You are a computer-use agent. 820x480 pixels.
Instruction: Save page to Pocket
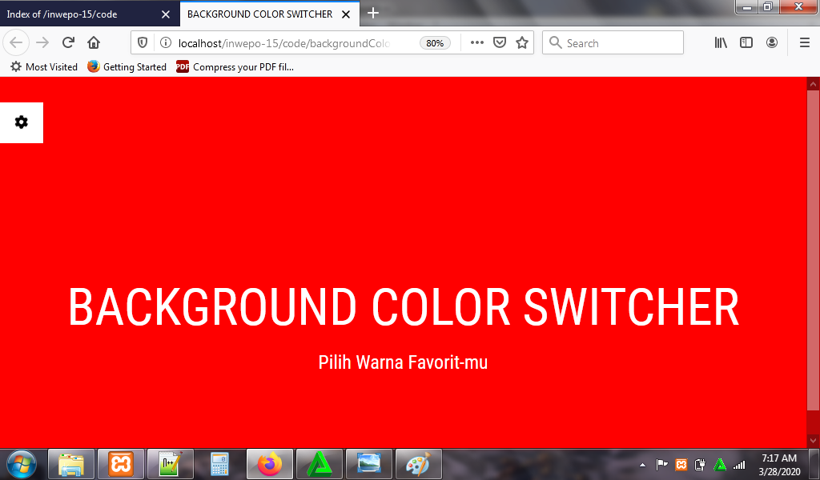(x=500, y=43)
